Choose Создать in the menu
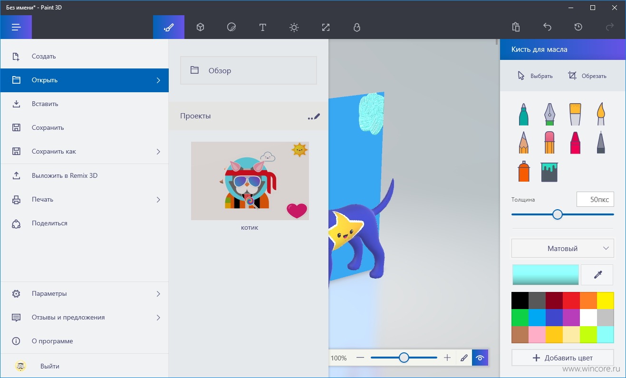Screen dimensions: 626x378 pyautogui.click(x=84, y=56)
